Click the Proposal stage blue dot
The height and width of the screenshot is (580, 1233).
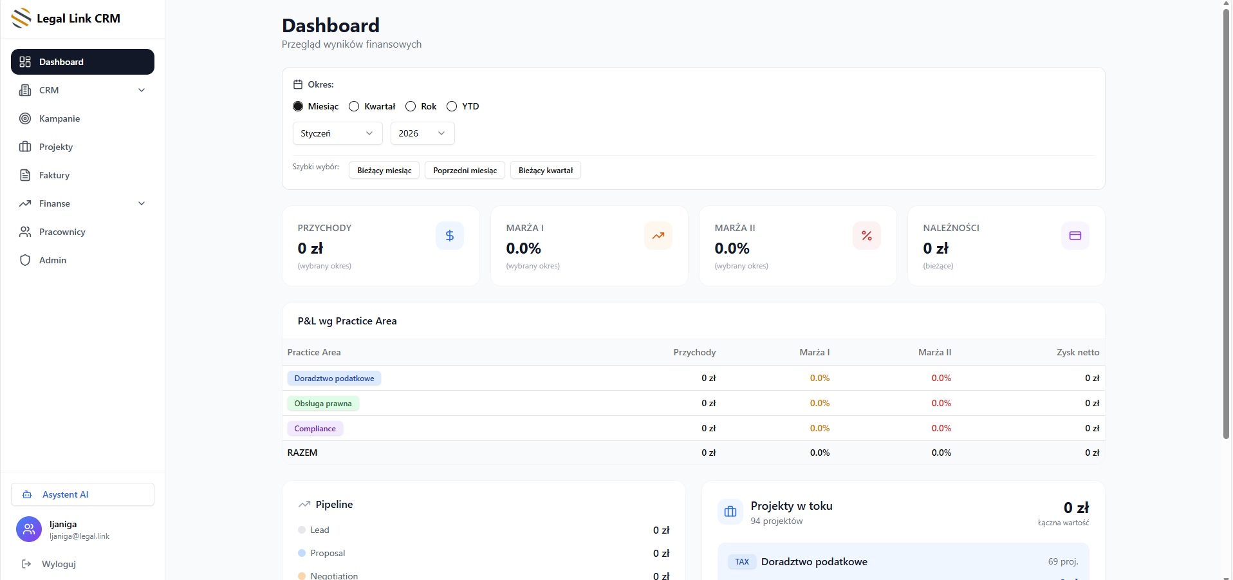[302, 553]
